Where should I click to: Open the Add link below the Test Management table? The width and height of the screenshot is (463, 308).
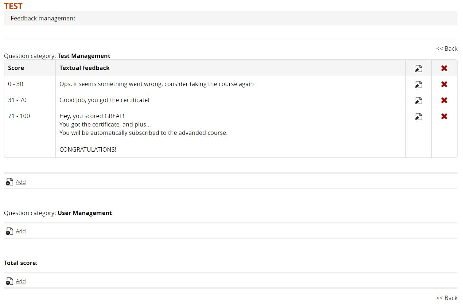coord(20,182)
